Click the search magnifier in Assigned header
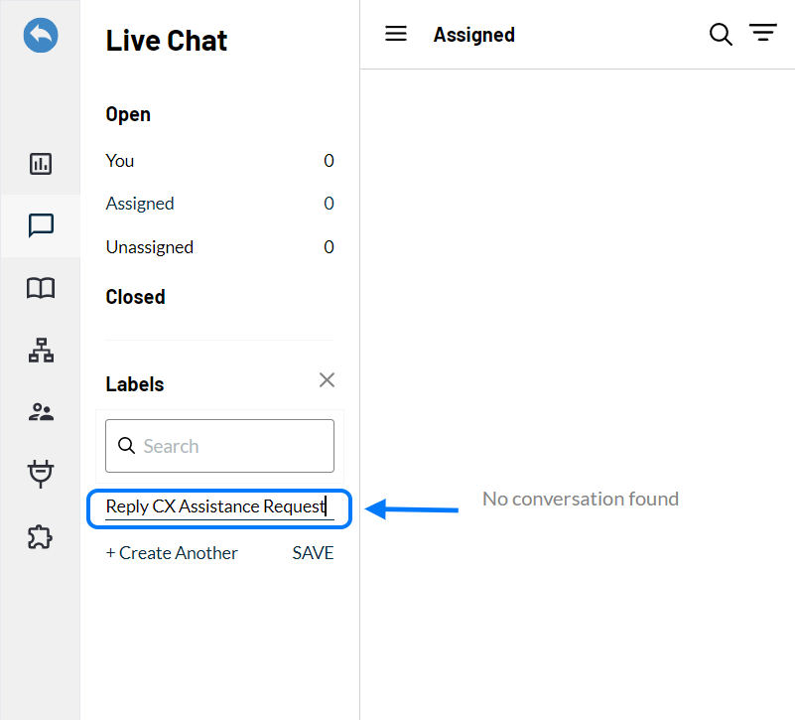This screenshot has height=720, width=795. pyautogui.click(x=721, y=35)
